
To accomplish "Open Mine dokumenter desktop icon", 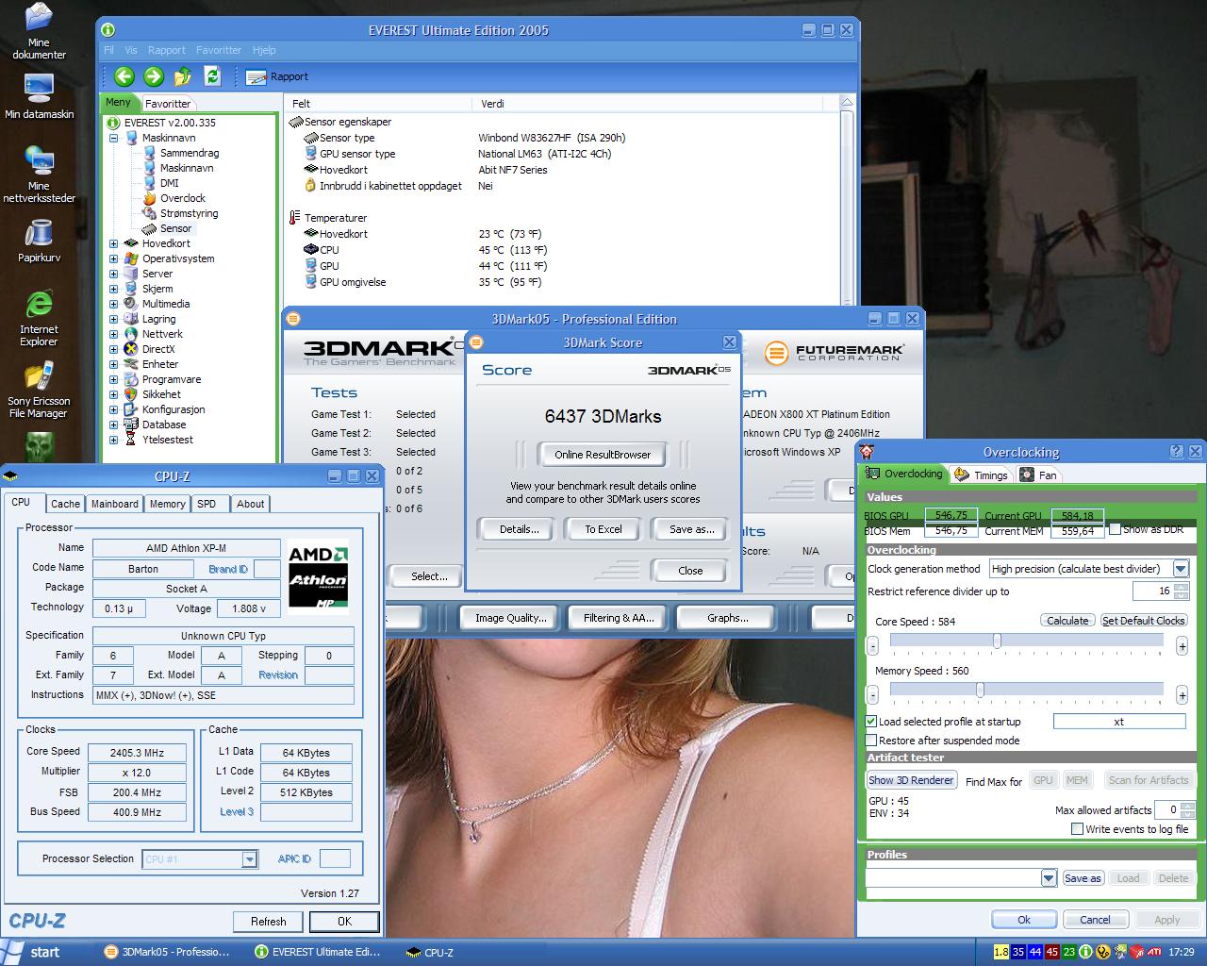I will pos(39,32).
